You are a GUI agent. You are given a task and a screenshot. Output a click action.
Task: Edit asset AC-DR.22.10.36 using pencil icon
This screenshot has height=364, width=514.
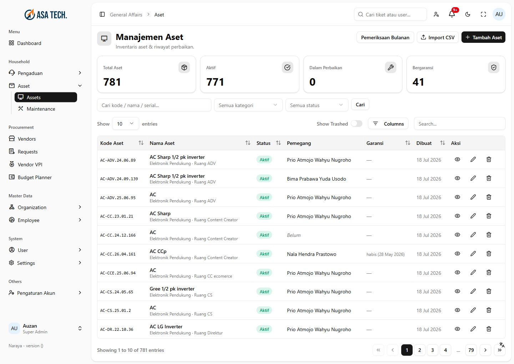[x=473, y=329]
